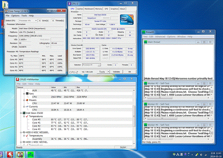Viewport: 223px width, 158px height.
Task: Show hidden tray icons arrow
Action: click(x=192, y=155)
